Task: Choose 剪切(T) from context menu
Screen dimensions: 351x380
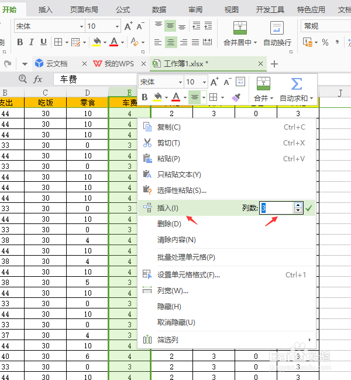Action: tap(227, 143)
